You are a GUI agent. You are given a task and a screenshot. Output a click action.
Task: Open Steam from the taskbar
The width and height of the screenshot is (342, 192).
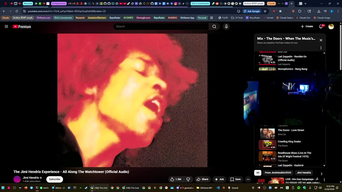[86, 188]
